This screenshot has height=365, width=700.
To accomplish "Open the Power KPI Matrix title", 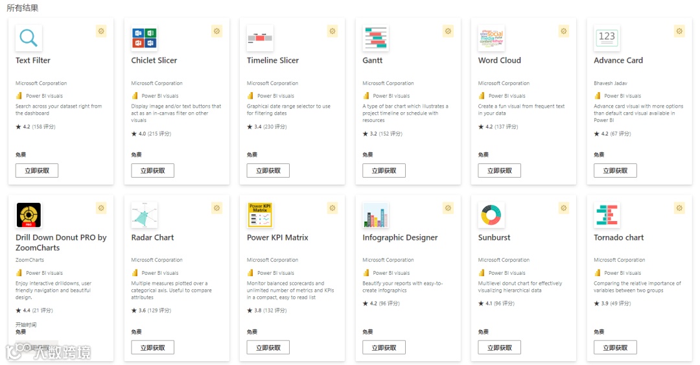I will click(277, 238).
